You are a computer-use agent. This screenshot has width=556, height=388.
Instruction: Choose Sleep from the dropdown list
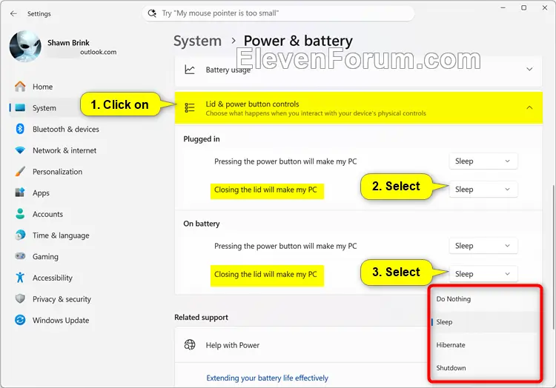(484, 322)
